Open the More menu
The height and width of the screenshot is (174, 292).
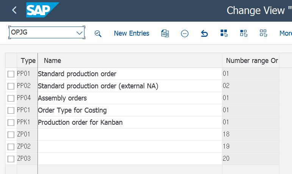pyautogui.click(x=285, y=33)
